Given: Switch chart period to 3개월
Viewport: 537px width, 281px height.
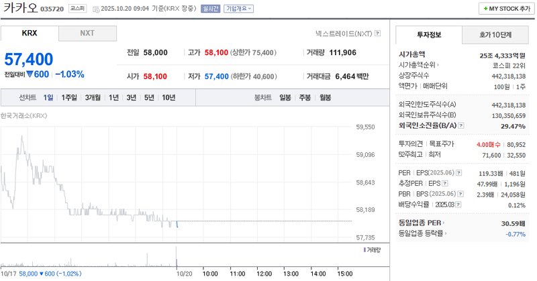Looking at the screenshot, I should point(92,98).
